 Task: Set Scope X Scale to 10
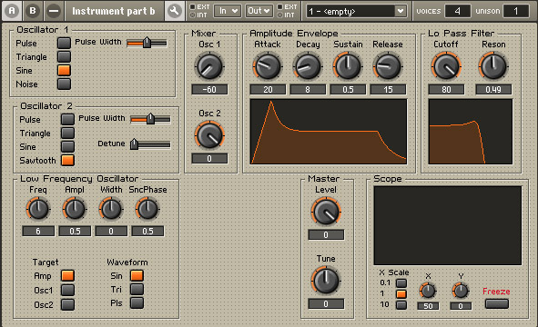point(401,304)
